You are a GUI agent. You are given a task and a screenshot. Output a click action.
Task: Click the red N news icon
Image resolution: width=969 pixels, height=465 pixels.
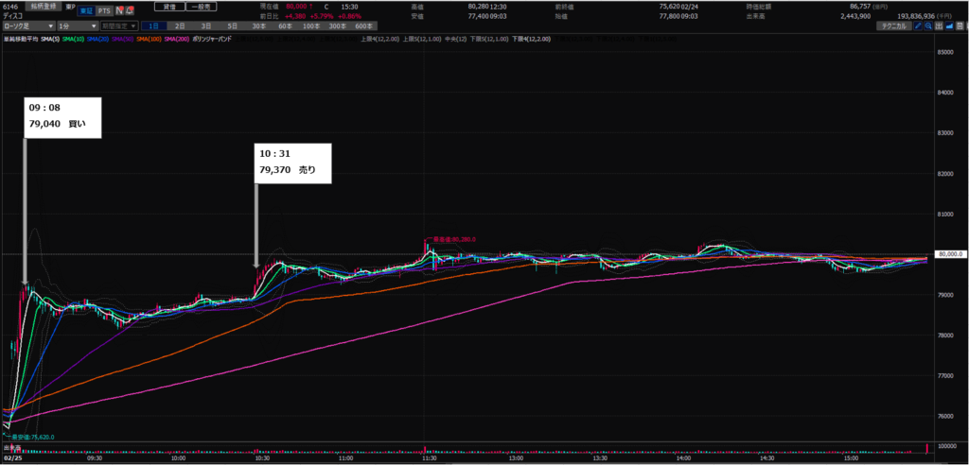pos(118,9)
